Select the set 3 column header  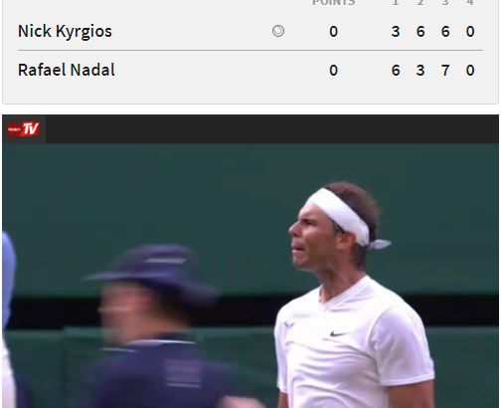point(445,3)
